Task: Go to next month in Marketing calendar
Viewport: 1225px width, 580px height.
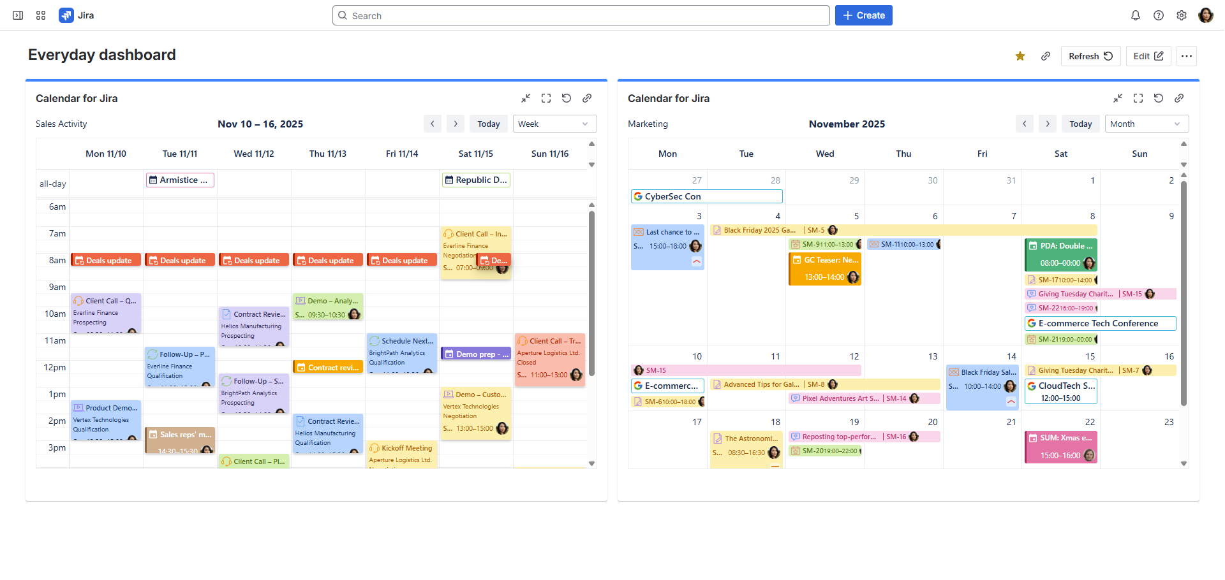Action: 1048,124
